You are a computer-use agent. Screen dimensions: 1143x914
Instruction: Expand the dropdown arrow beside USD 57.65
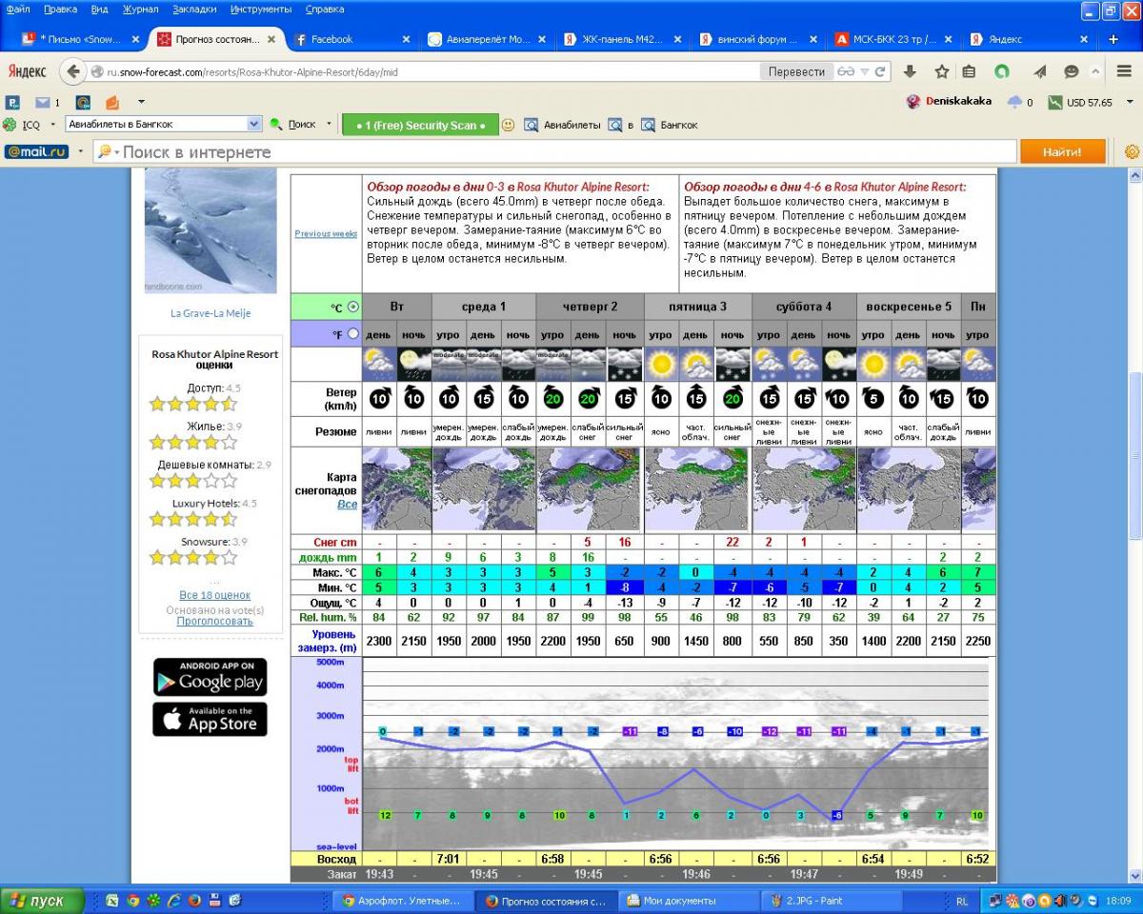[1131, 102]
